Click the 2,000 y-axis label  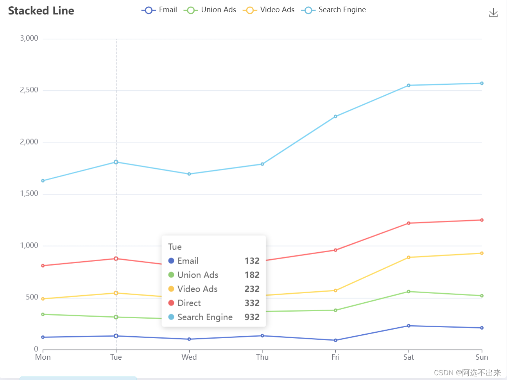(29, 142)
